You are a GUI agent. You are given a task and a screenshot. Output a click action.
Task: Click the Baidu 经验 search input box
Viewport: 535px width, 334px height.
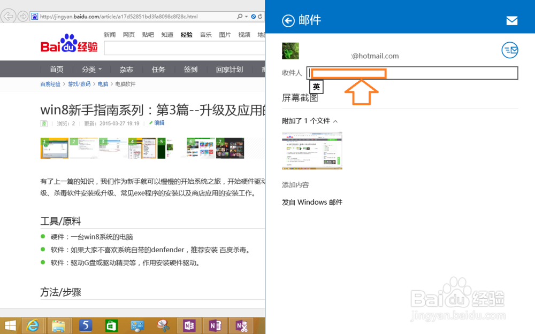(185, 48)
